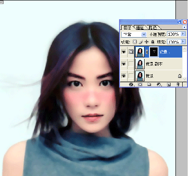
Task: Open the opacity slider arrow
Action: tap(183, 34)
